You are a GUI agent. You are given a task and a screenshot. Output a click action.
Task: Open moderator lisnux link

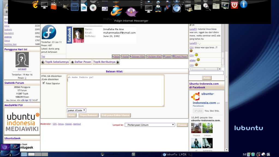pos(61,124)
